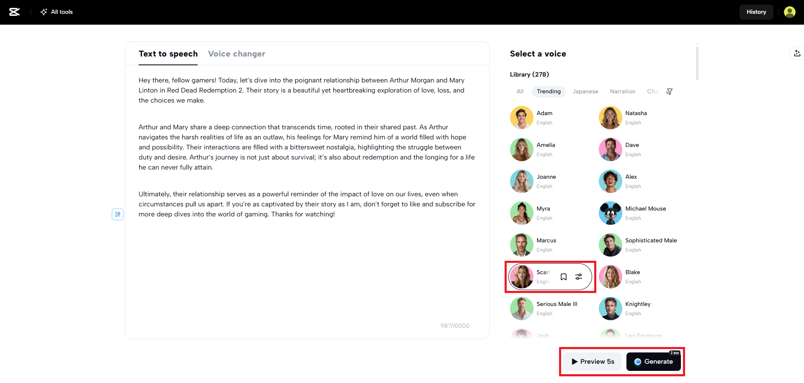Open Scarlett's voice settings sliders

pos(579,277)
